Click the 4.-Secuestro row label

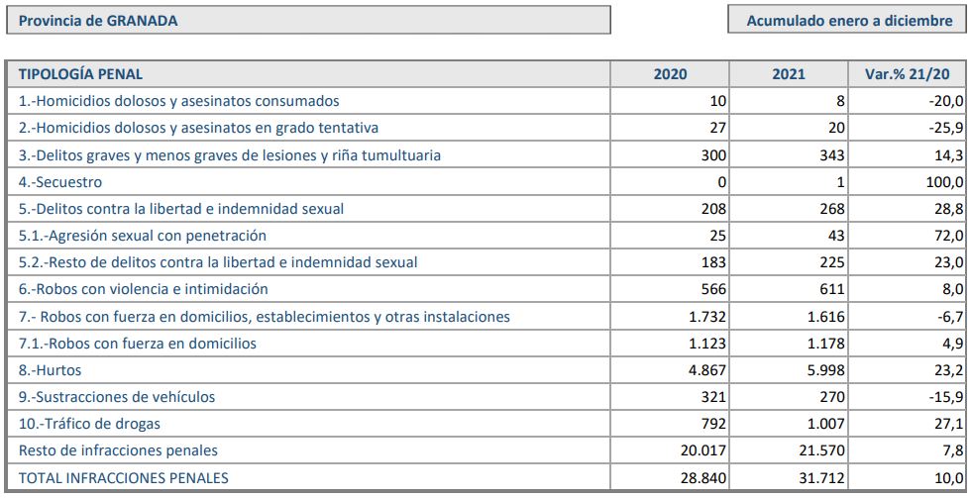pos(60,182)
